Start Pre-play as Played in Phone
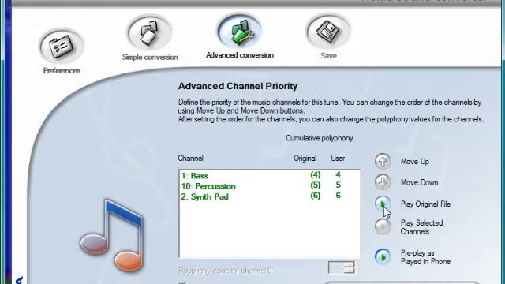The image size is (505, 284). coord(383,257)
